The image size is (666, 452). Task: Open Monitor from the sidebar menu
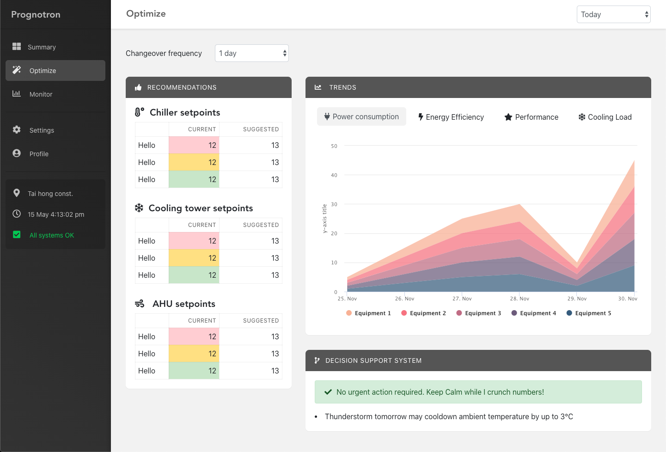point(55,94)
